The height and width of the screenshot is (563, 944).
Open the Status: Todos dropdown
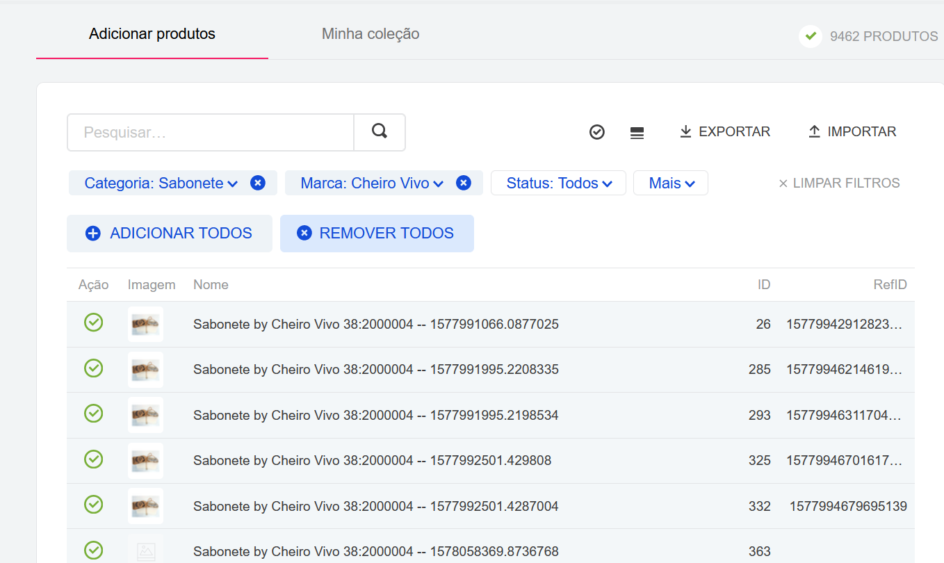pyautogui.click(x=559, y=183)
